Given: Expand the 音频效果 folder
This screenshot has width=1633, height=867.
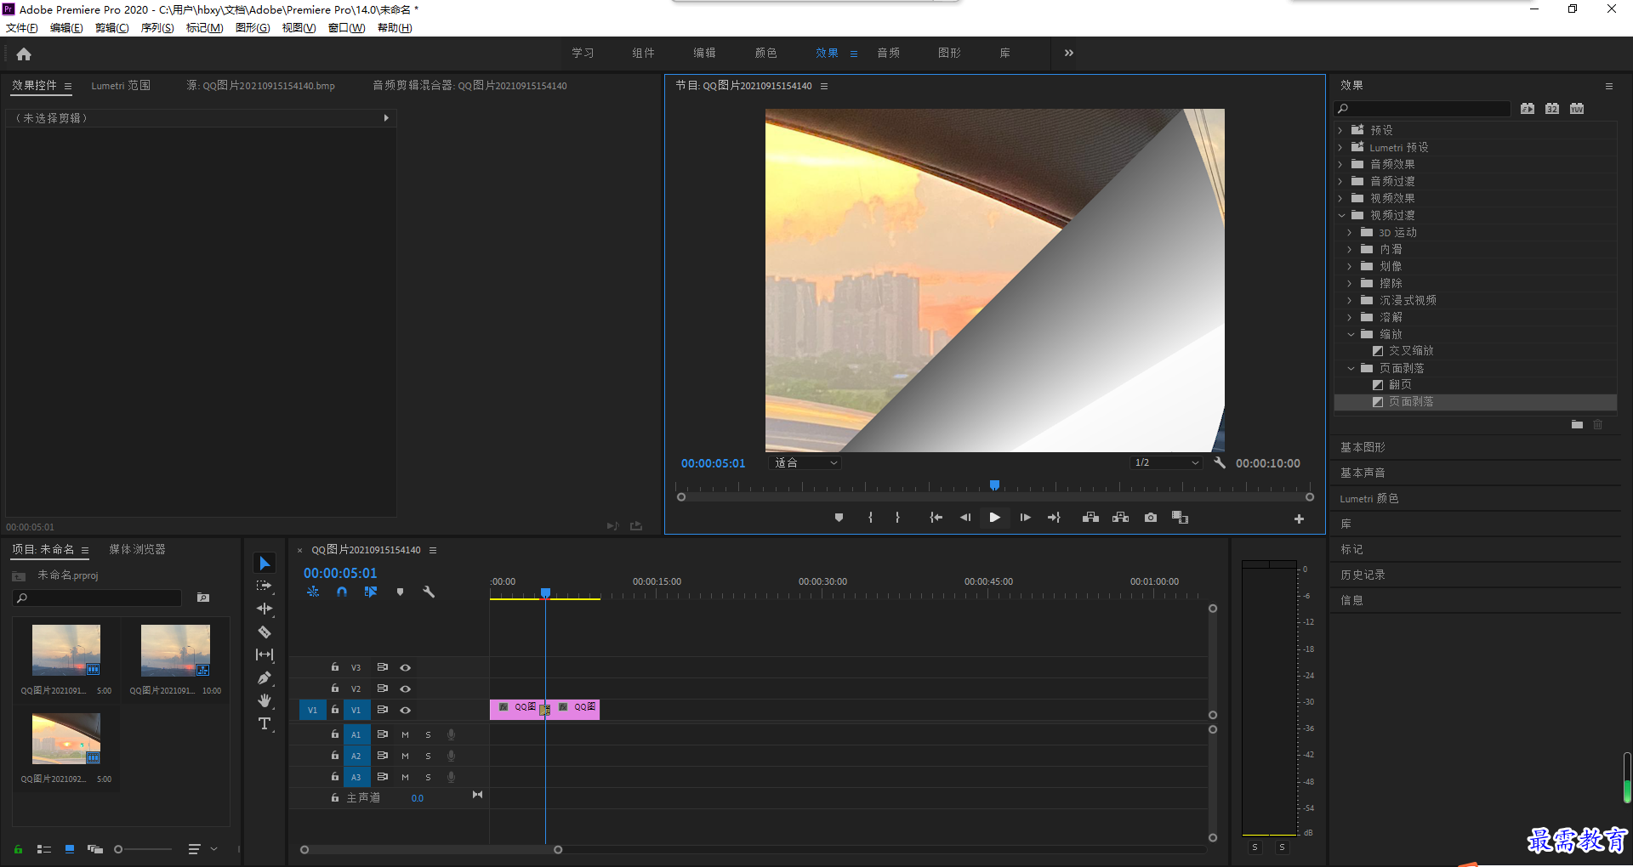Looking at the screenshot, I should (x=1340, y=164).
